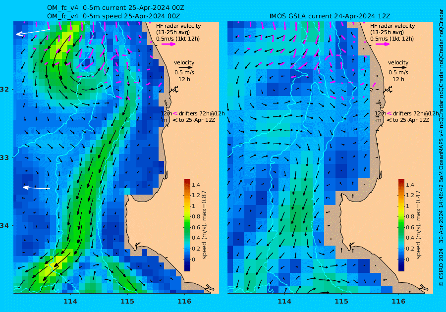Click the 0.2 tick on the OM_fc_v4 color bar

196,249
